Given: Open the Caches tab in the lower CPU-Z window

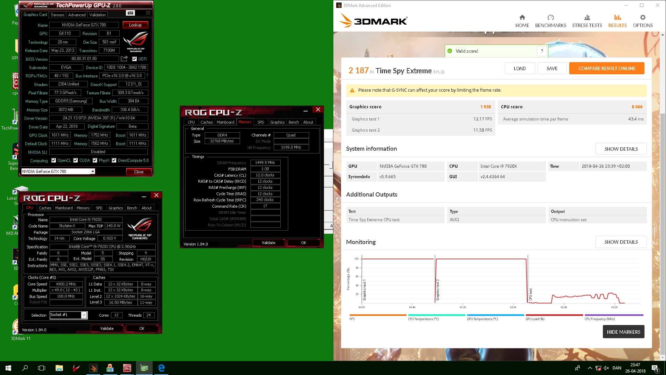Looking at the screenshot, I should (45, 208).
